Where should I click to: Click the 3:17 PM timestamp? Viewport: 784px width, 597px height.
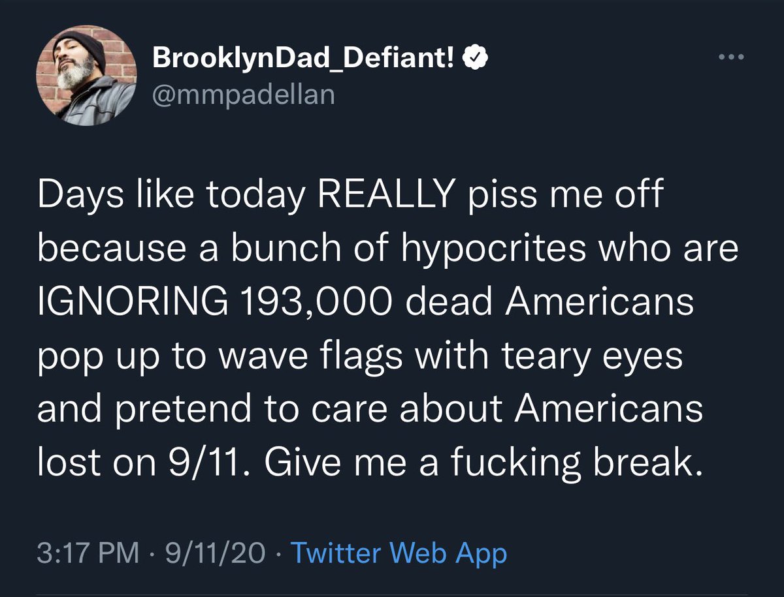[88, 554]
